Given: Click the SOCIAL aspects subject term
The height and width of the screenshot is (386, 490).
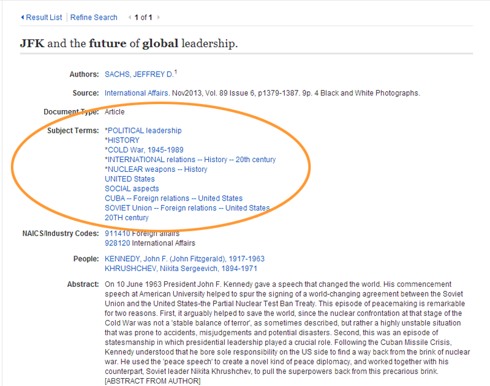Looking at the screenshot, I should [x=130, y=189].
